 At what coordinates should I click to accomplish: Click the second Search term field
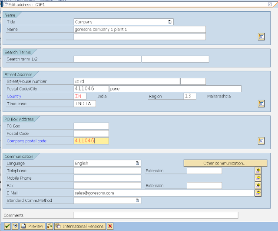[x=175, y=59]
